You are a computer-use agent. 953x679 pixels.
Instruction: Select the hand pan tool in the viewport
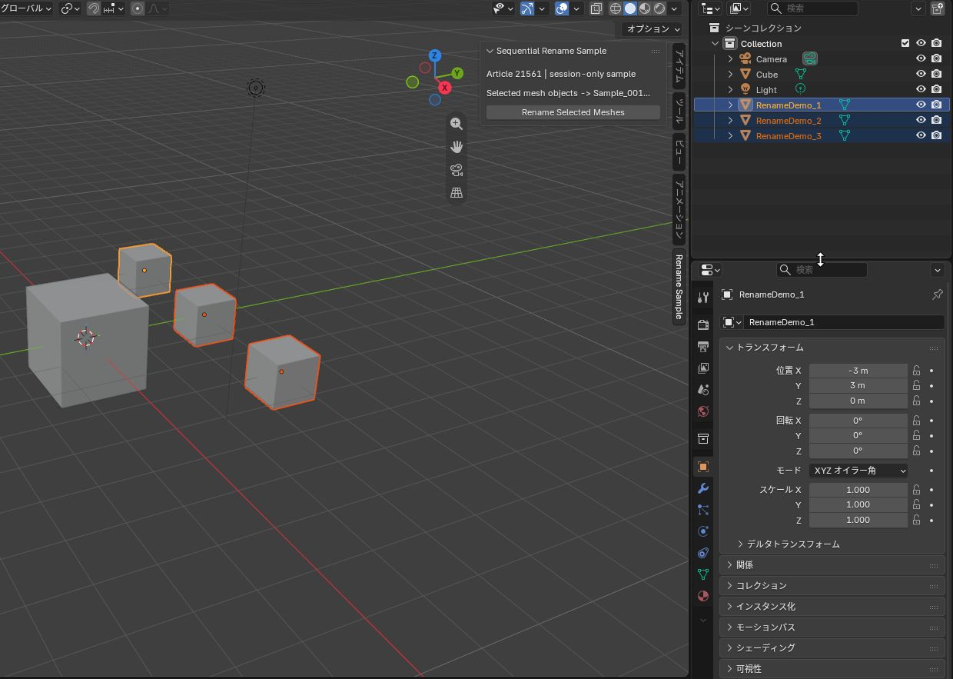457,147
